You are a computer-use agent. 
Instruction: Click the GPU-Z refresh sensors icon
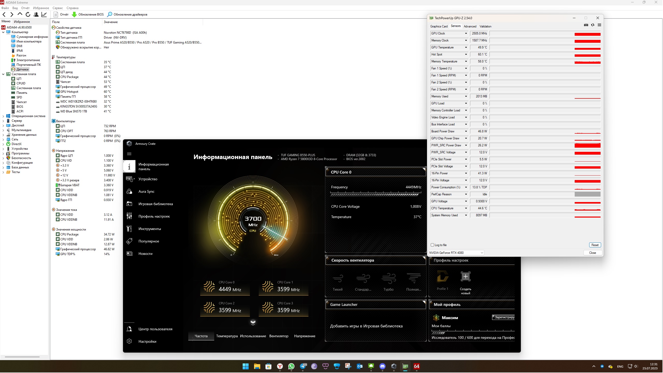click(x=593, y=25)
